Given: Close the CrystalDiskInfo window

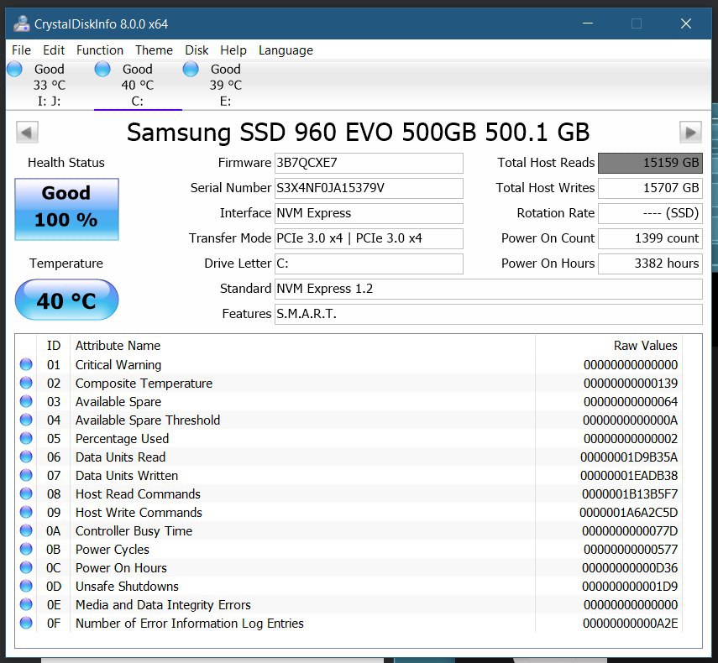Looking at the screenshot, I should point(685,23).
